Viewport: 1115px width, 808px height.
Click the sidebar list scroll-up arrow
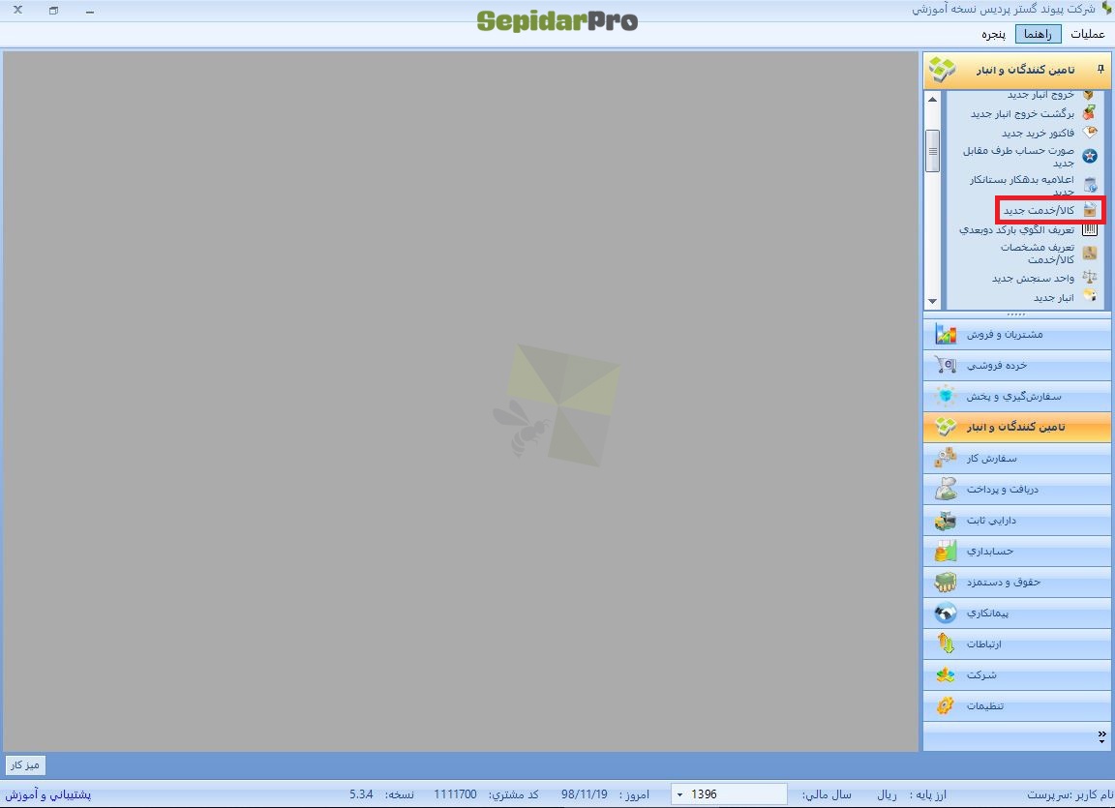click(933, 100)
